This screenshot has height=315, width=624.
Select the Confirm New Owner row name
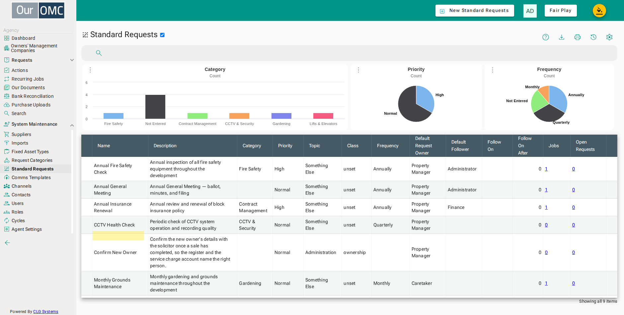point(115,252)
